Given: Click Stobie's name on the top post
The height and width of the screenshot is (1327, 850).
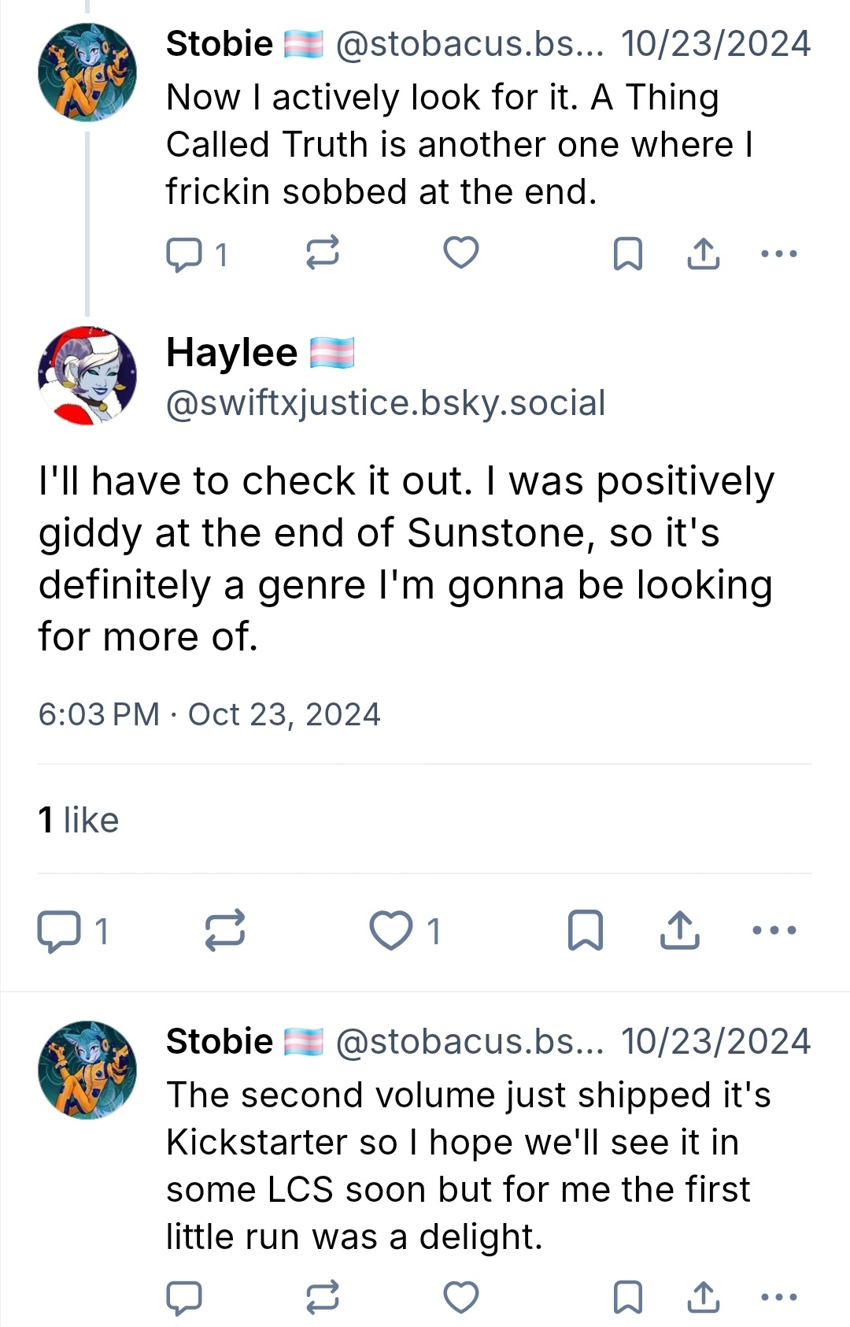Looking at the screenshot, I should tap(219, 44).
